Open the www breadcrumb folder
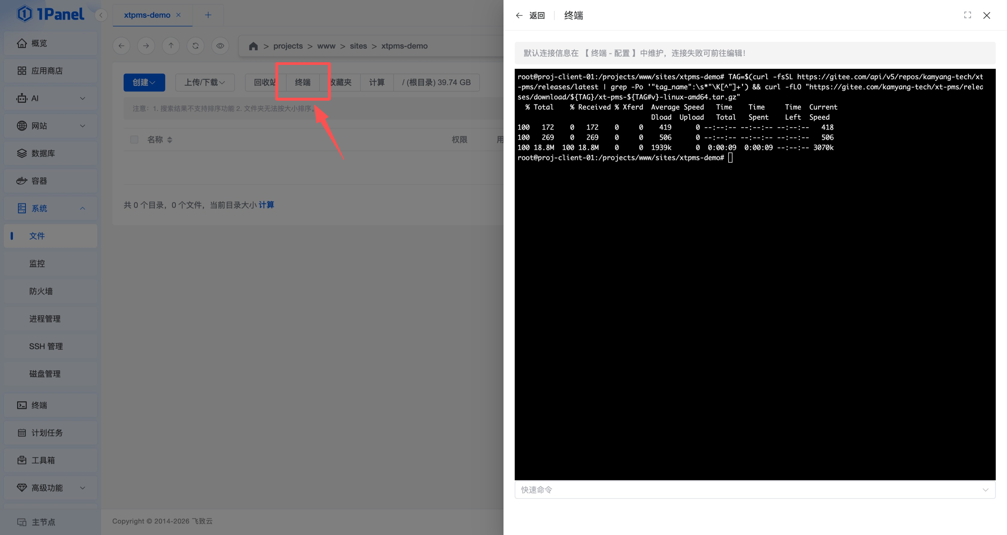 click(326, 46)
